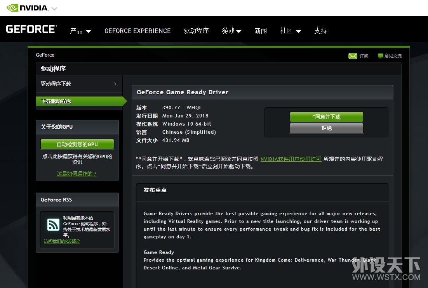Click the 发布重点 section header
The width and height of the screenshot is (428, 288).
[155, 190]
